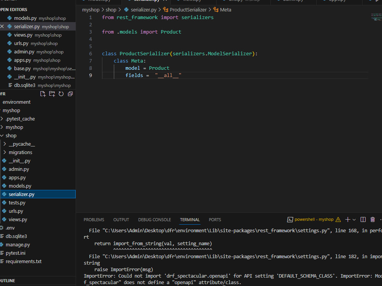Refresh the explorer file tree
The height and width of the screenshot is (286, 382).
point(61,94)
